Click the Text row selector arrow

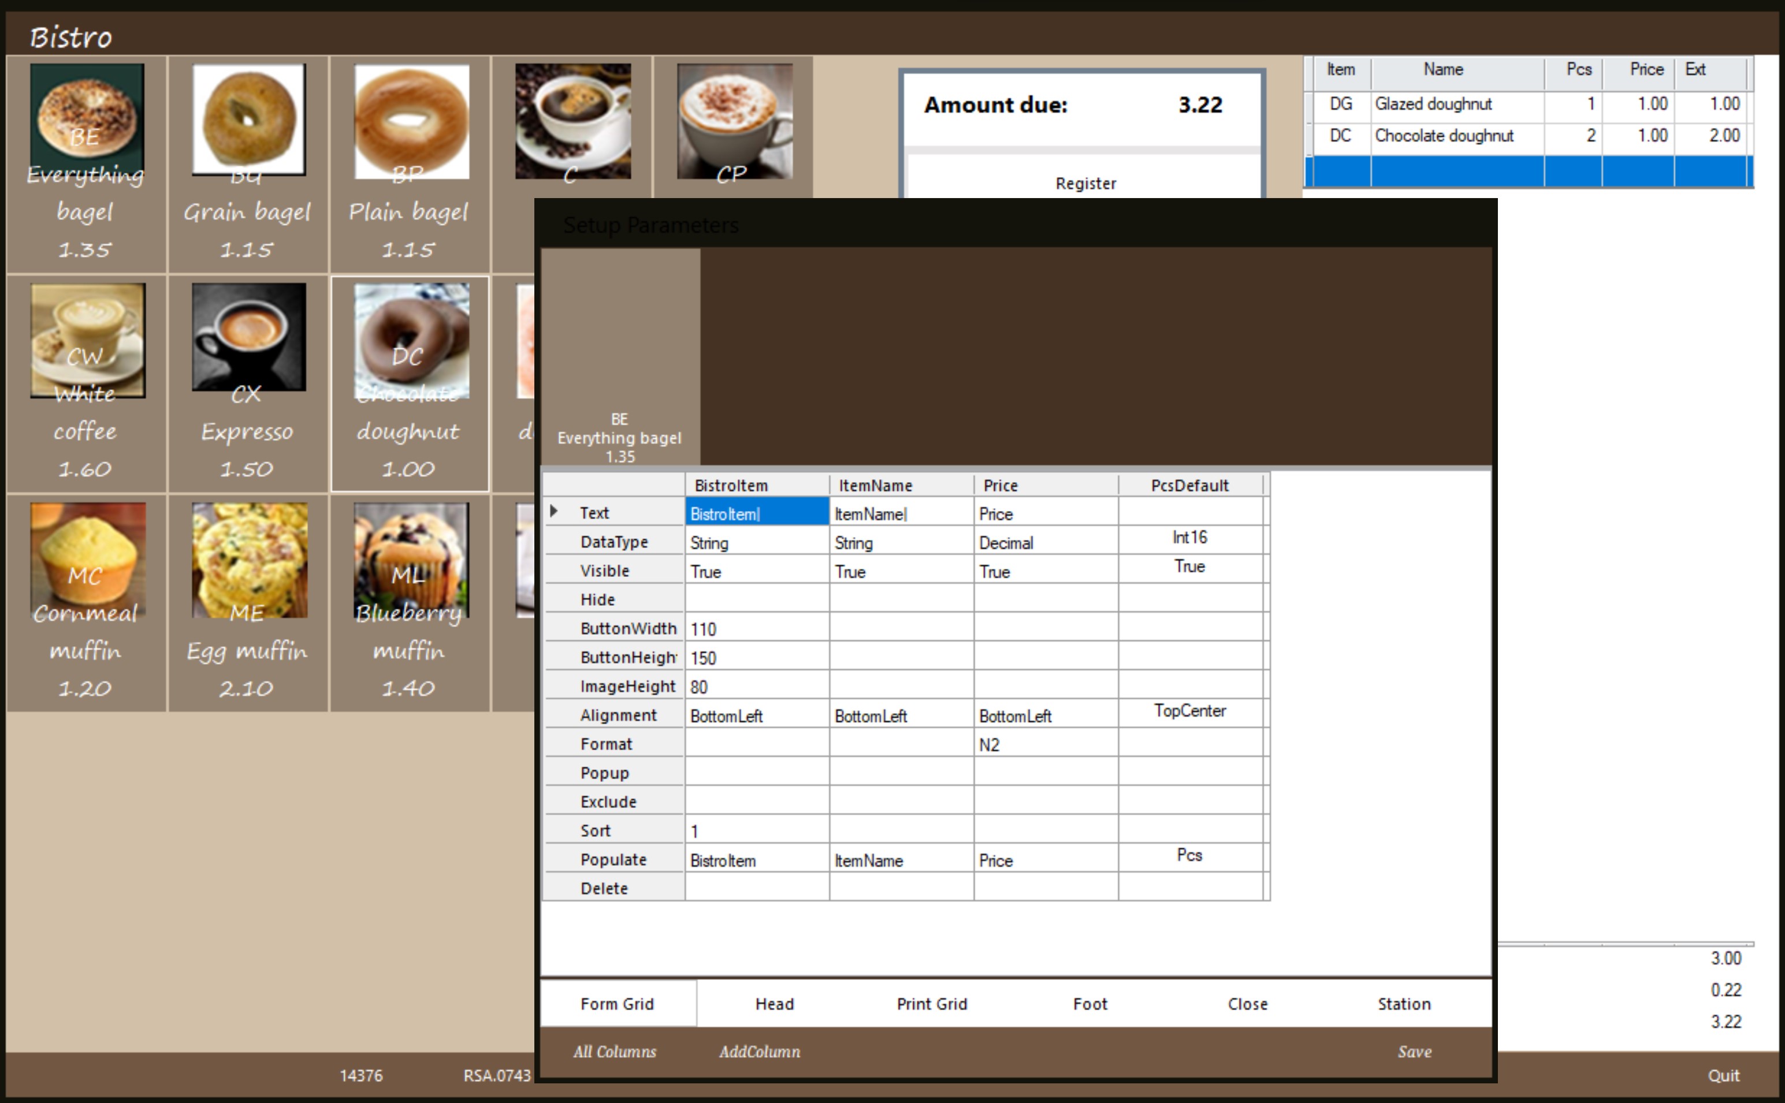[x=554, y=512]
